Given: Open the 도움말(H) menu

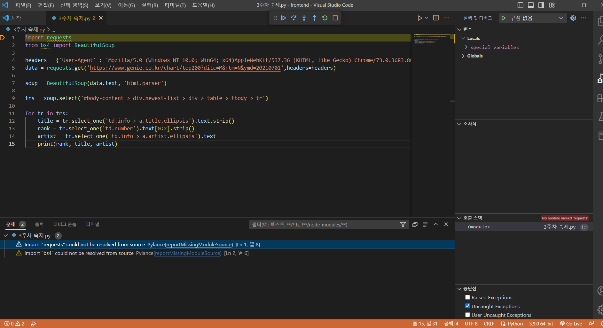Looking at the screenshot, I should (x=203, y=5).
